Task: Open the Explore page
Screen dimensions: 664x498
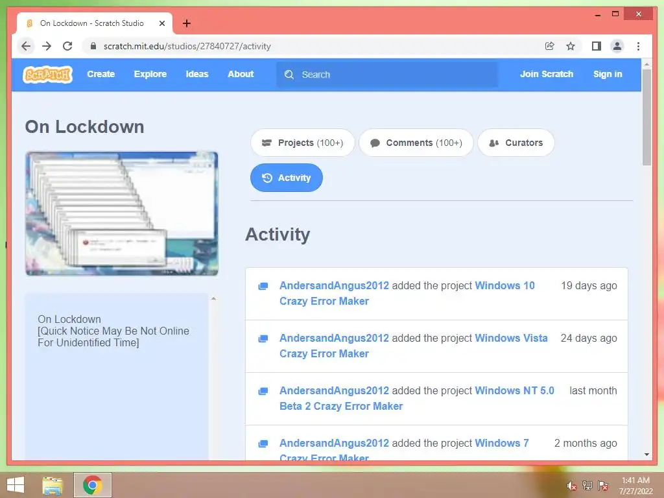Action: click(x=150, y=74)
